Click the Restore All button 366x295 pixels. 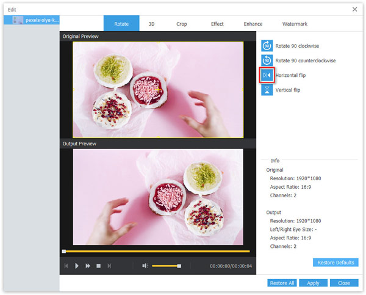282,283
